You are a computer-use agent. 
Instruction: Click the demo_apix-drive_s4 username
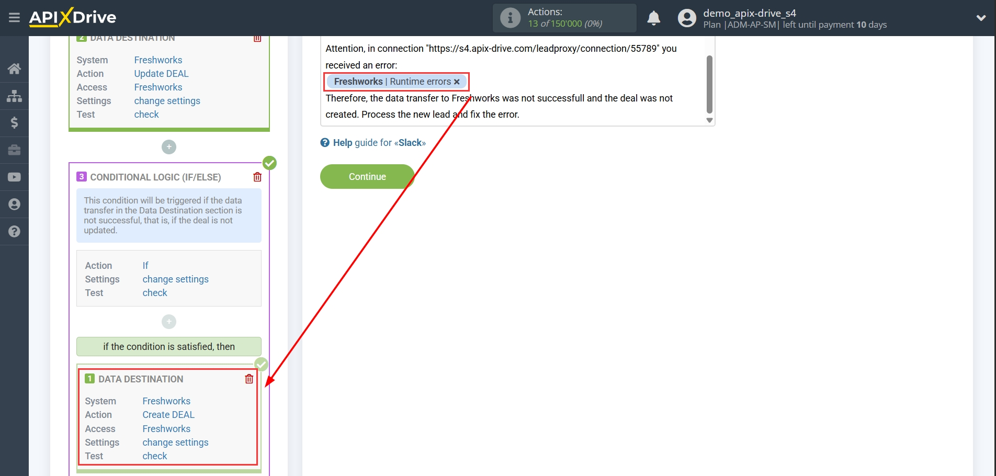point(749,13)
